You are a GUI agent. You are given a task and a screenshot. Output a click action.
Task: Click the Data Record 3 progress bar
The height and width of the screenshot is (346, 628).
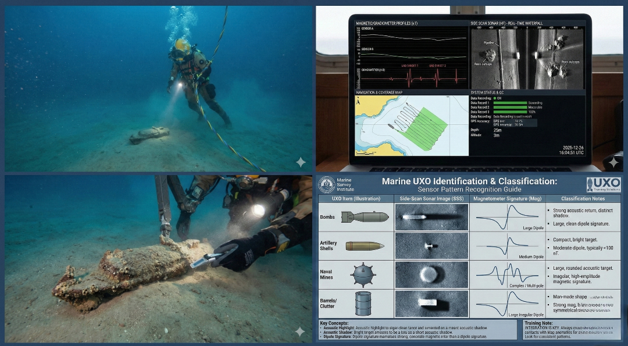[x=510, y=112]
